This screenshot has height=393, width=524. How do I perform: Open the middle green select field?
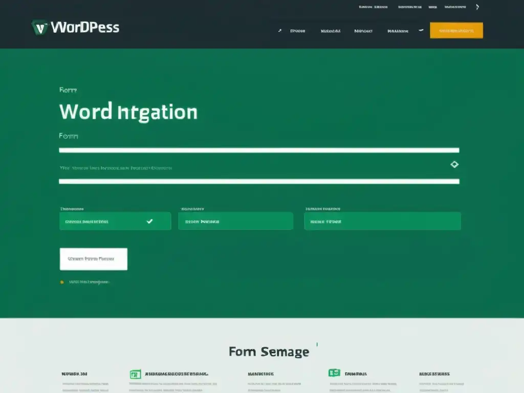pyautogui.click(x=235, y=222)
